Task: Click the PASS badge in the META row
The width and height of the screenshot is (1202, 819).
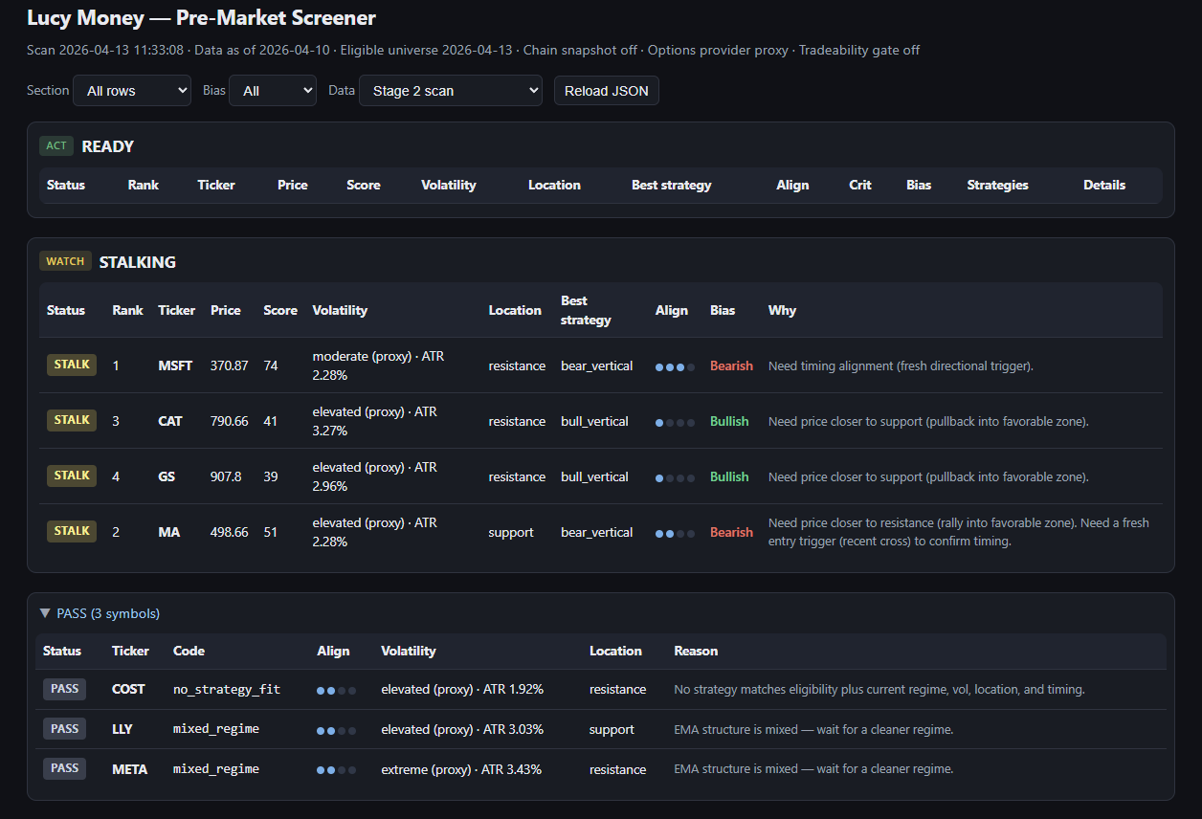Action: pyautogui.click(x=64, y=768)
